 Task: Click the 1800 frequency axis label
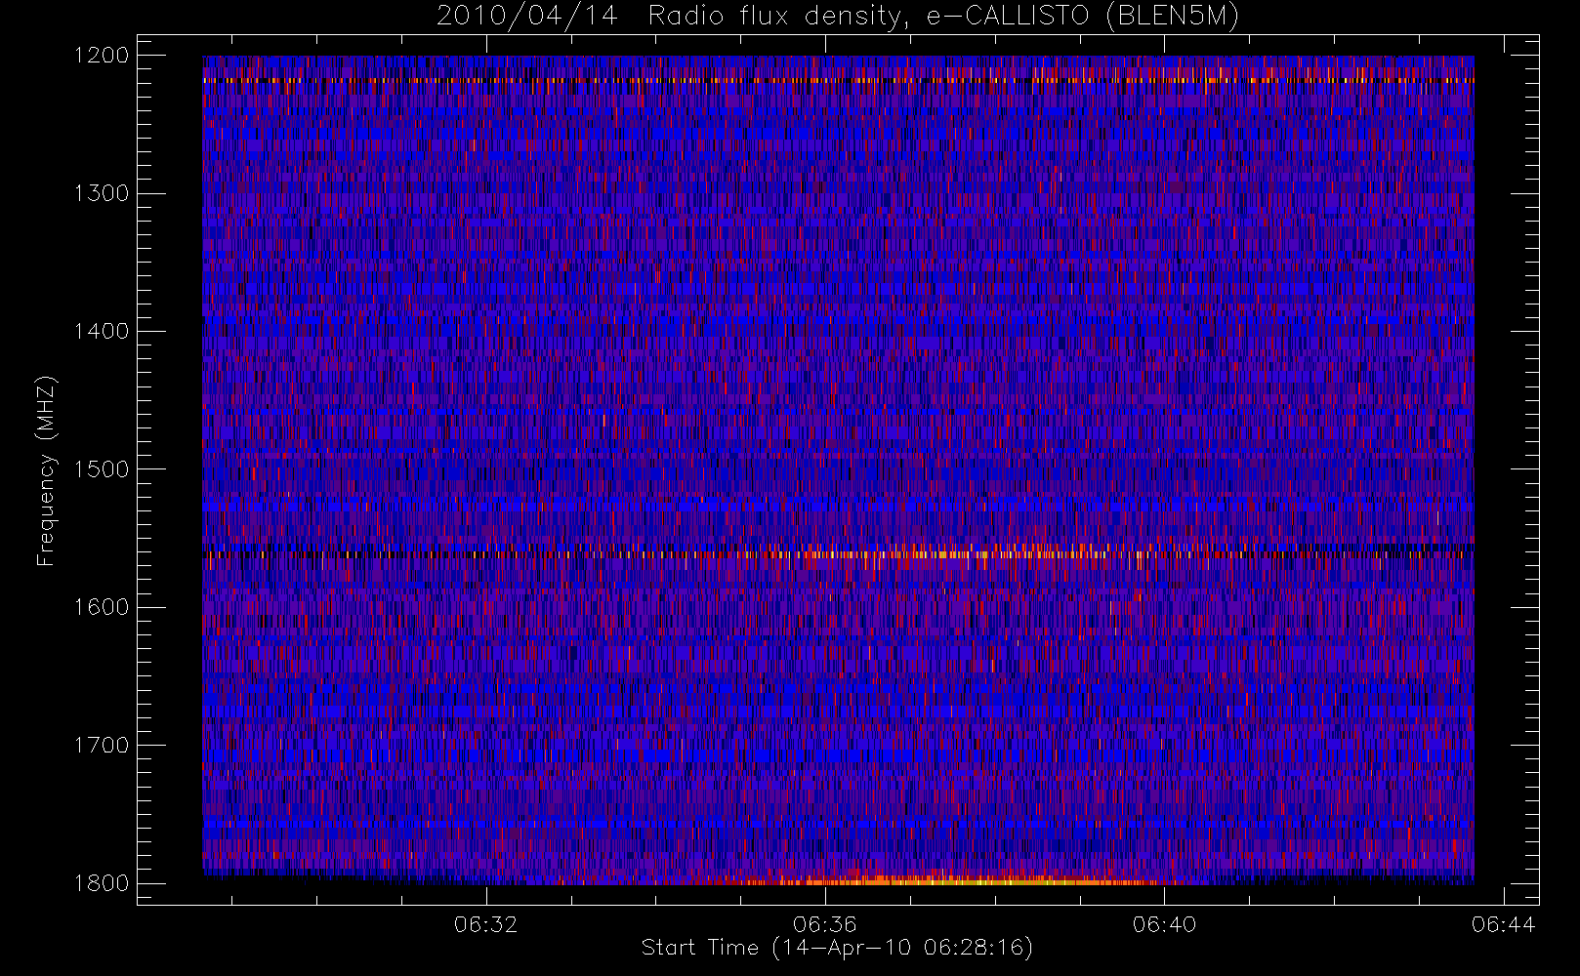point(102,883)
